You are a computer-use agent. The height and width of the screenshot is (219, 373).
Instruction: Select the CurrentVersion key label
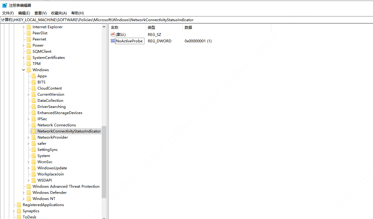click(51, 94)
